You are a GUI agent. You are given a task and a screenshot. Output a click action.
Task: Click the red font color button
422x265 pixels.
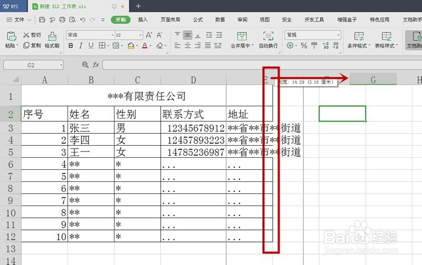click(x=145, y=46)
